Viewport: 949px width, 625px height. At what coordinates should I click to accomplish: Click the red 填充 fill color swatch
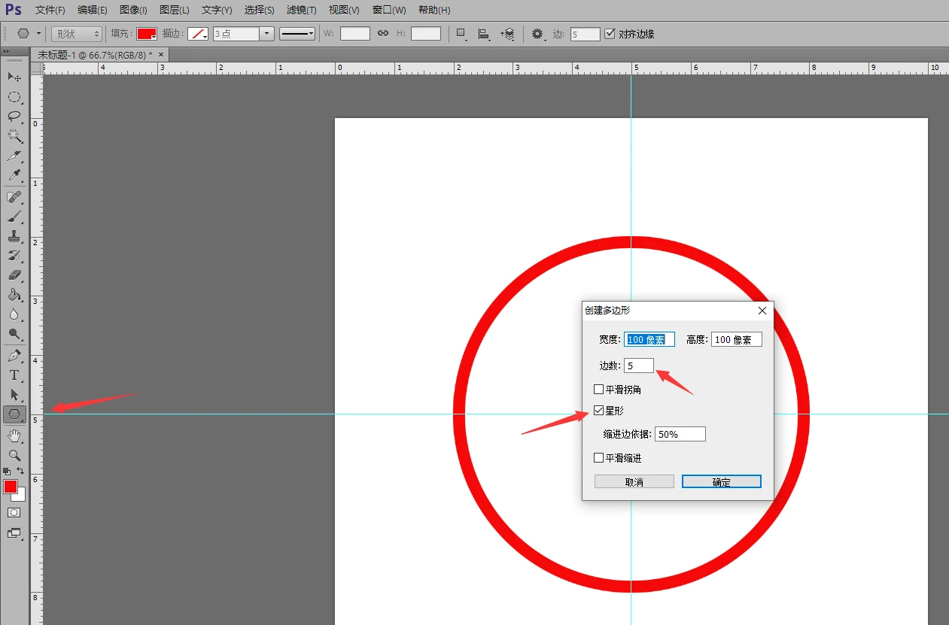[x=146, y=34]
